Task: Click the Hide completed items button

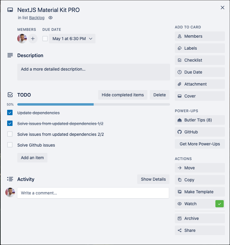Action: click(x=123, y=95)
